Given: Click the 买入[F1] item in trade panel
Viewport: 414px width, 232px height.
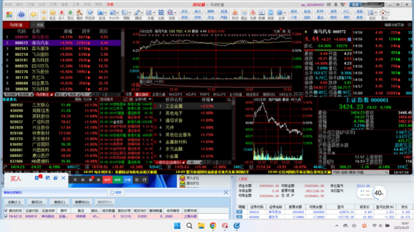Looking at the screenshot, I should (x=189, y=178).
